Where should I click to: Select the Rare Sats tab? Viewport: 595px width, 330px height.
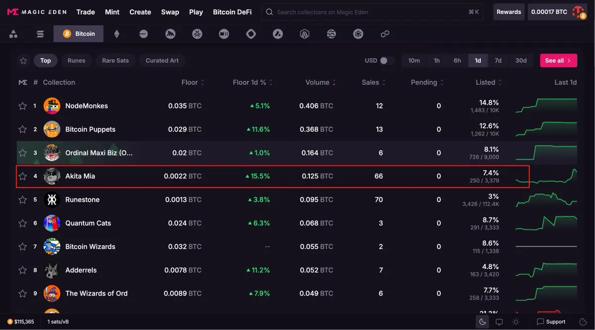pyautogui.click(x=116, y=60)
